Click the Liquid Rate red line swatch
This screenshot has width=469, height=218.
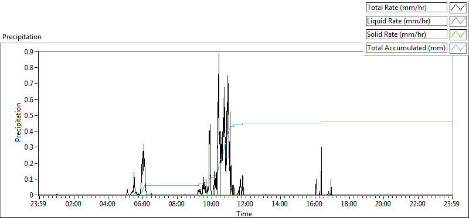[x=458, y=21]
